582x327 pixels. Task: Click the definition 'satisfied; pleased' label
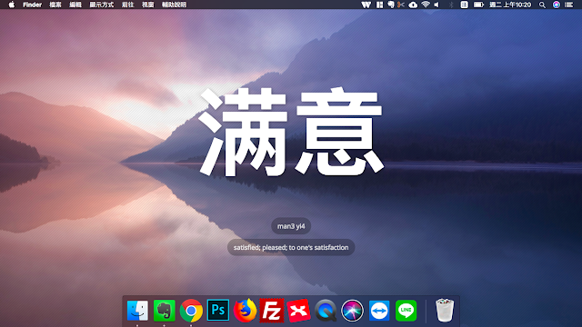point(291,247)
